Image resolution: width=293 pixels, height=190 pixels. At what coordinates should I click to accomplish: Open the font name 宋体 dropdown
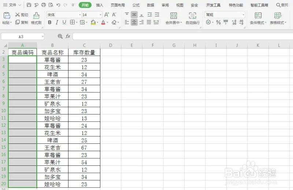tap(80, 15)
